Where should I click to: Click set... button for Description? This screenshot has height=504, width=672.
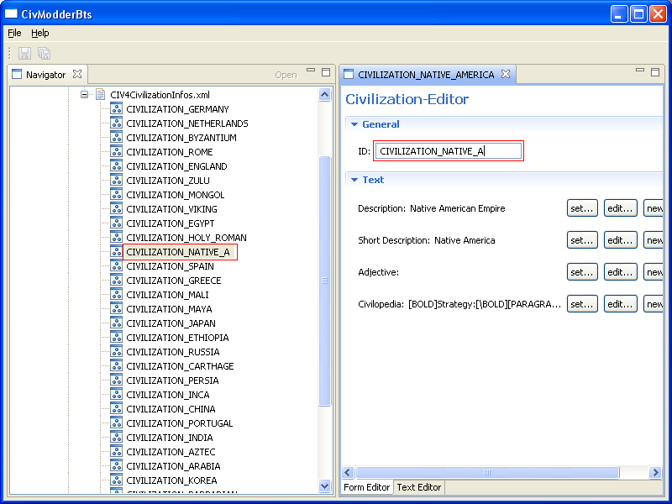coord(582,208)
